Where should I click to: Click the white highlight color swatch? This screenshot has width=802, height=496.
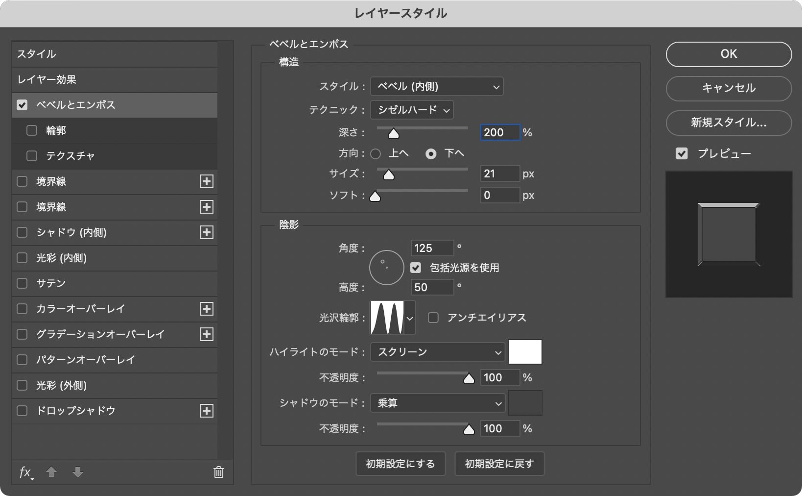(x=525, y=352)
